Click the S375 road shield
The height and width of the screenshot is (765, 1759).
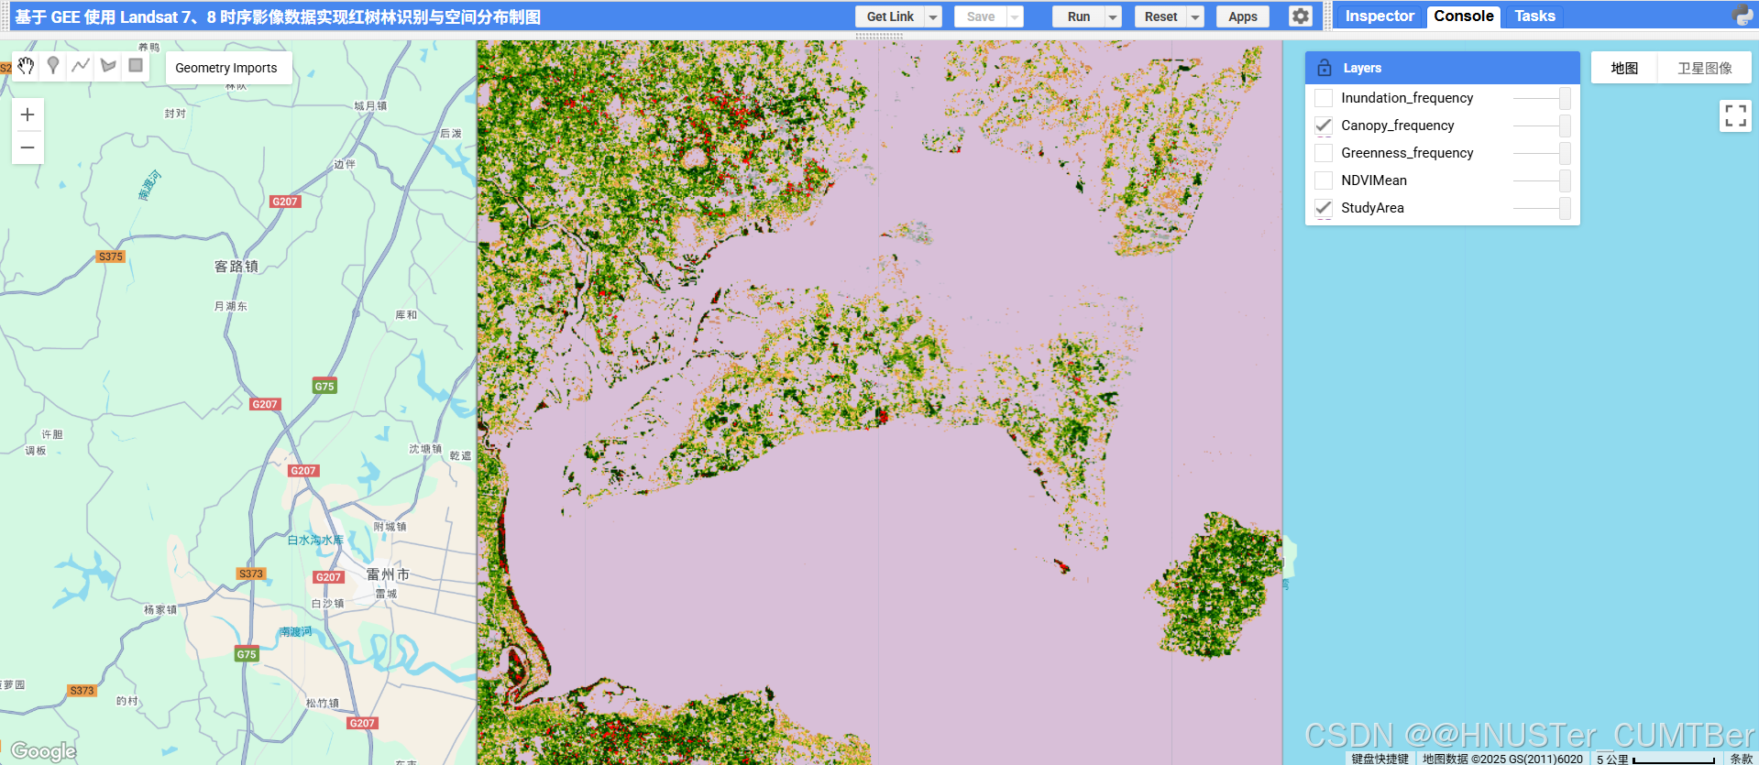tap(111, 257)
